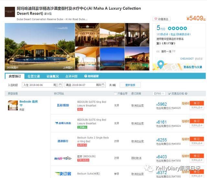Toggle the 优惠后价格 checkbox
Screen dimensions: 207x178
pyautogui.click(x=169, y=94)
